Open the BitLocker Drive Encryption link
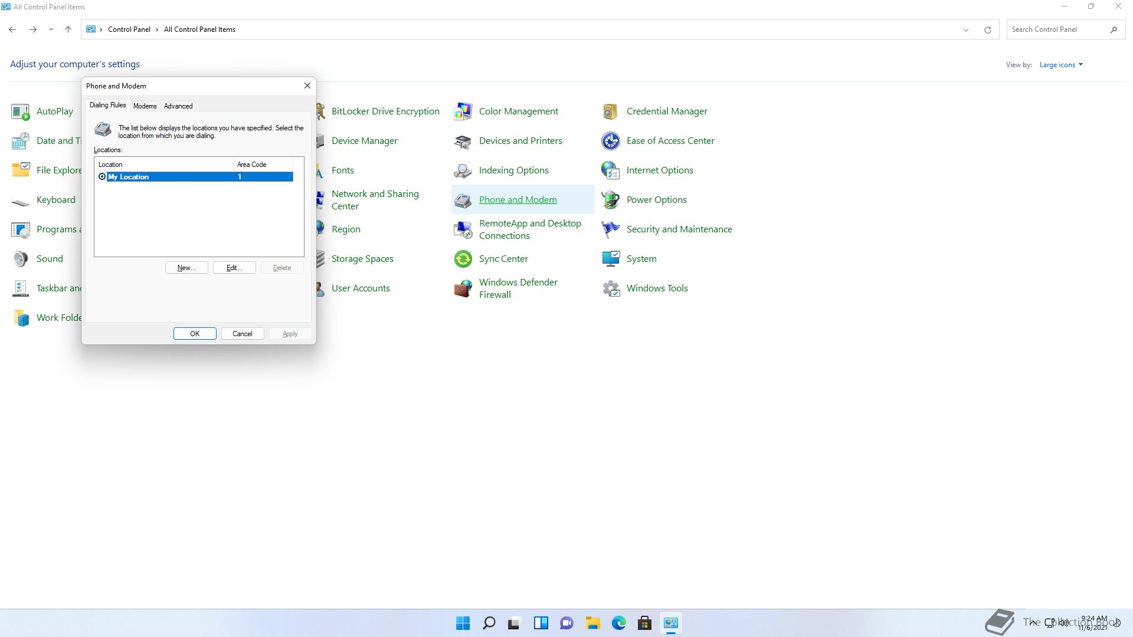 pos(385,111)
